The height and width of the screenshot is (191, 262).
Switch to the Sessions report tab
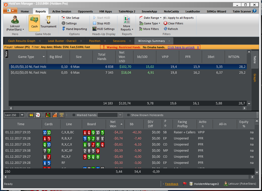[119, 41]
